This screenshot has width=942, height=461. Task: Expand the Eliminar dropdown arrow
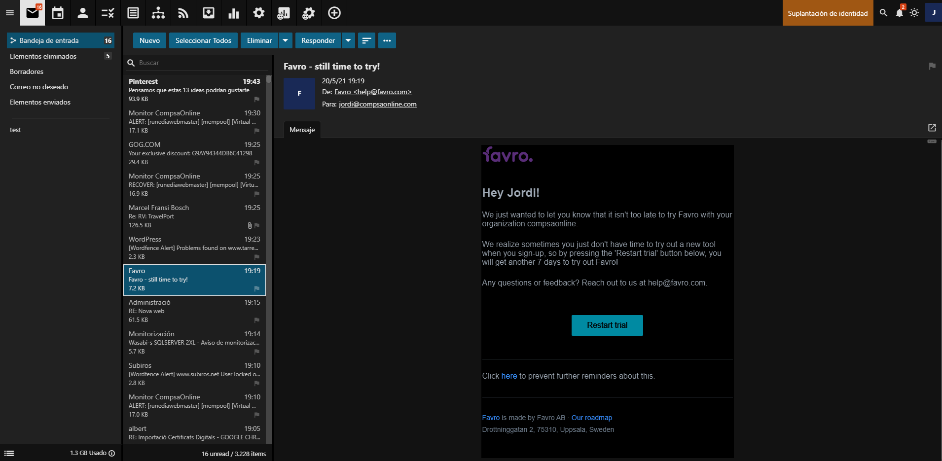tap(286, 40)
